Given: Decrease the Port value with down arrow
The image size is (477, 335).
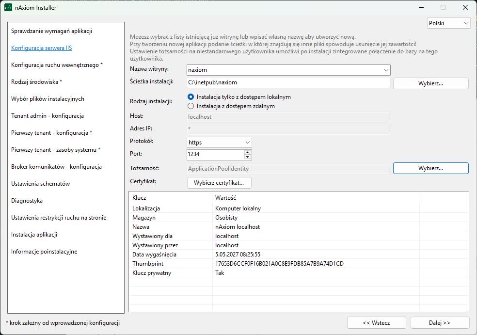Looking at the screenshot, I should (248, 157).
